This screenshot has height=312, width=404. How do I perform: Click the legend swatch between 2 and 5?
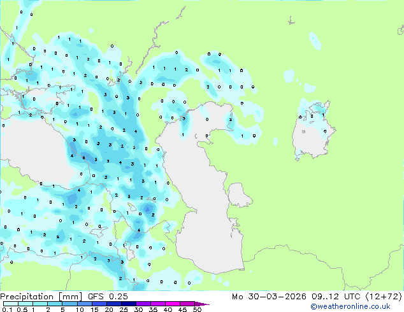click(55, 304)
